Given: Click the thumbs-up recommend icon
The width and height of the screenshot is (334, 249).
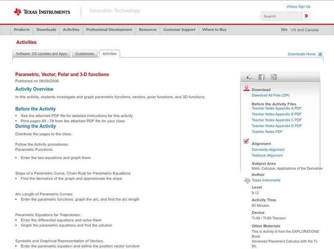Looking at the screenshot, I should 249,77.
